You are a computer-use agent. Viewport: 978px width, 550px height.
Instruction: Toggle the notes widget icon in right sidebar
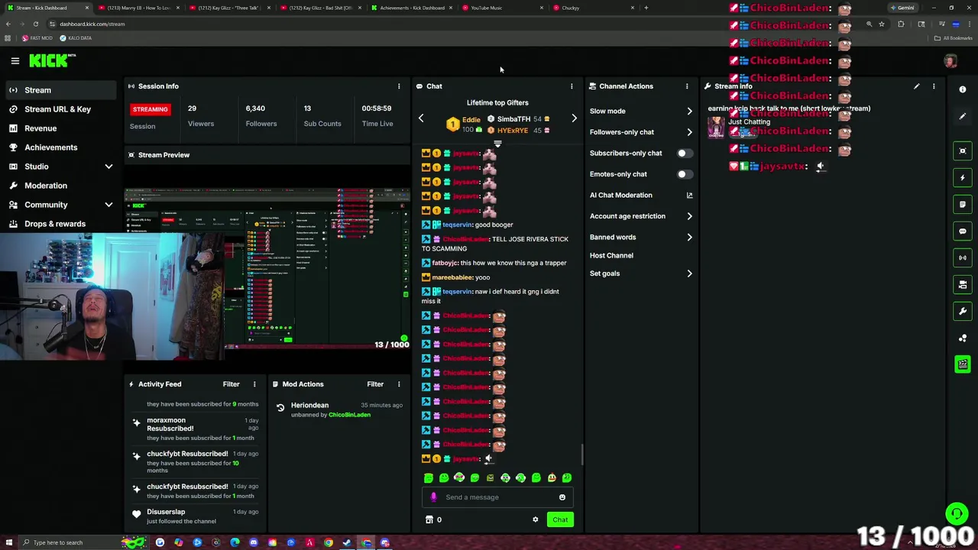(963, 204)
